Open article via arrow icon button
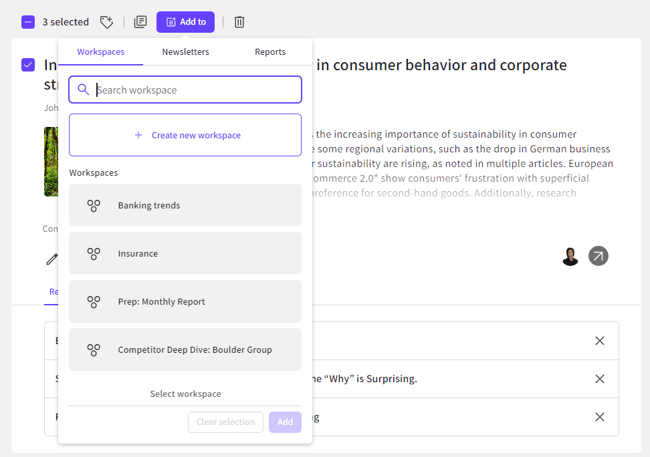650x457 pixels. tap(599, 256)
